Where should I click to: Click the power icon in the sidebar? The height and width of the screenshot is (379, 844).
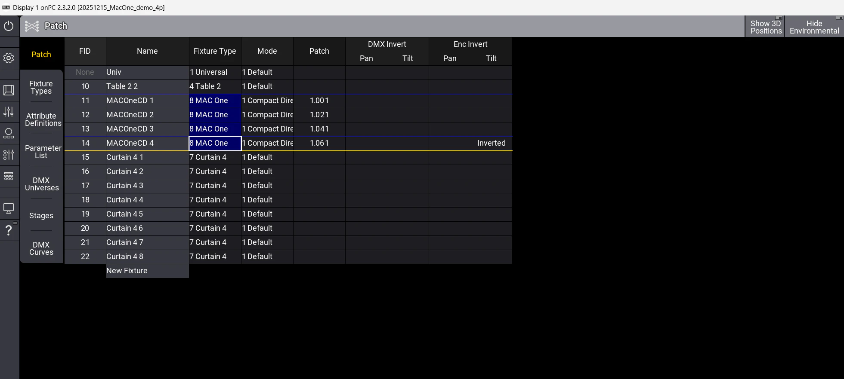tap(9, 26)
